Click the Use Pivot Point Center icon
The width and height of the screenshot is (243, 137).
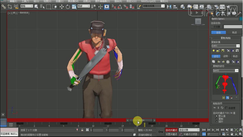pos(94,7)
